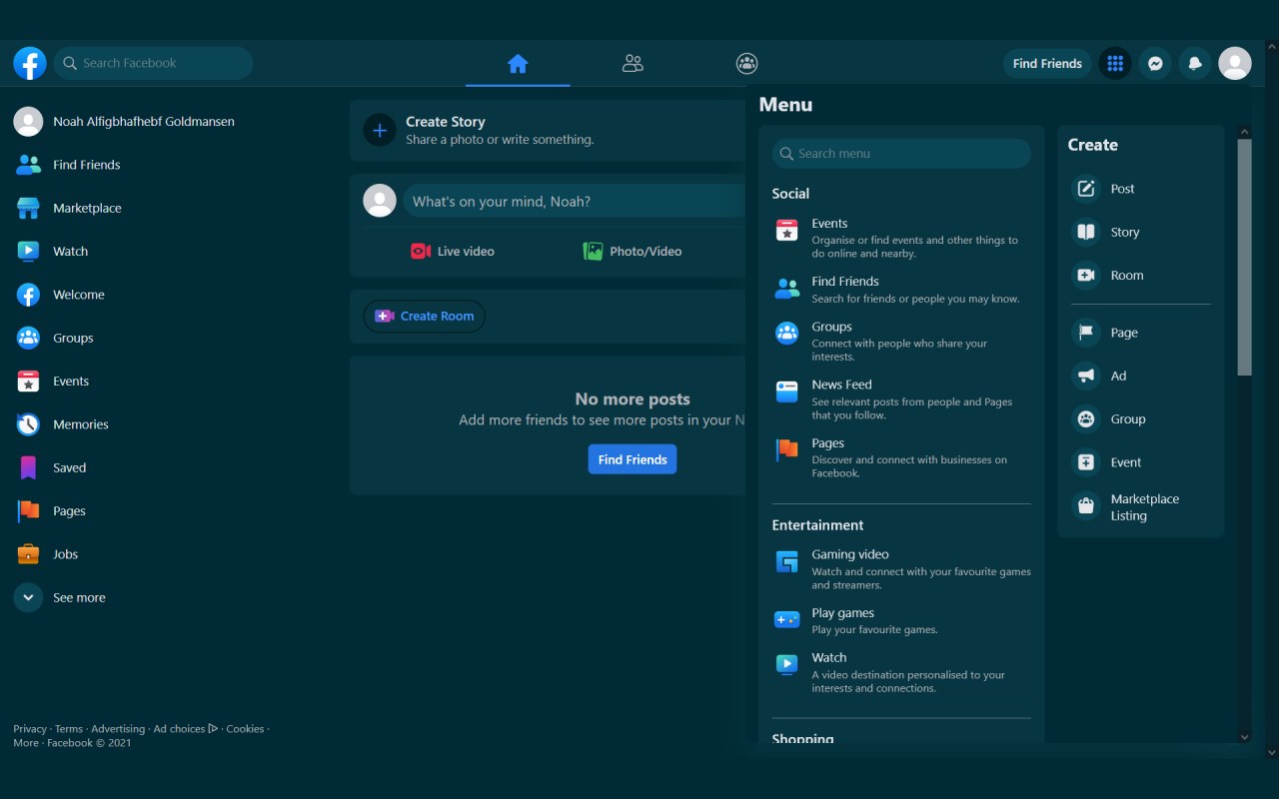The height and width of the screenshot is (799, 1279).
Task: Open Watch in Entertainment menu
Action: click(x=901, y=672)
